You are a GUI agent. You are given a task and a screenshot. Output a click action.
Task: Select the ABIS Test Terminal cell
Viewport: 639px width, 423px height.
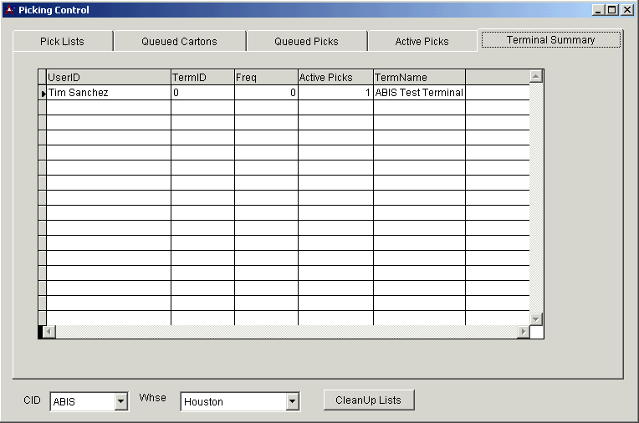point(419,93)
